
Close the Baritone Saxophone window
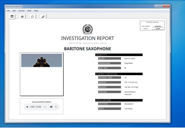pos(166,6)
